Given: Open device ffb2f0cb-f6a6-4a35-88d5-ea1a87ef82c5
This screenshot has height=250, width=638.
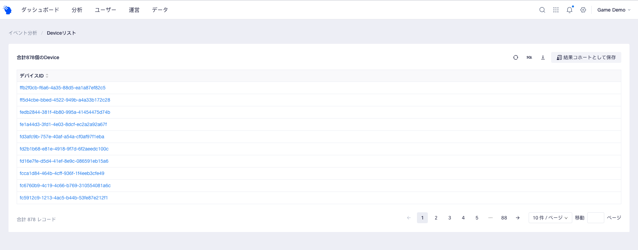Looking at the screenshot, I should click(63, 88).
